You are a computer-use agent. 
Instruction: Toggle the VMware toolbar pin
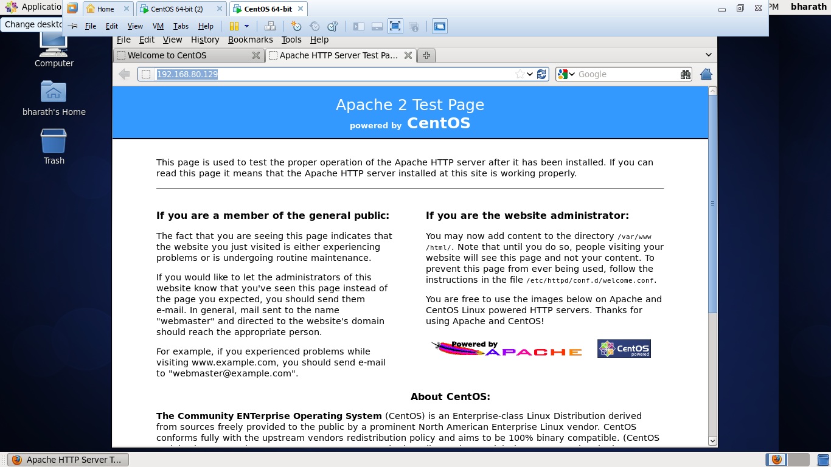point(72,26)
